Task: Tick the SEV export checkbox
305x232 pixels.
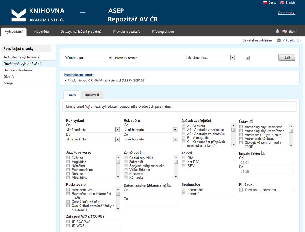Action: [183, 166]
